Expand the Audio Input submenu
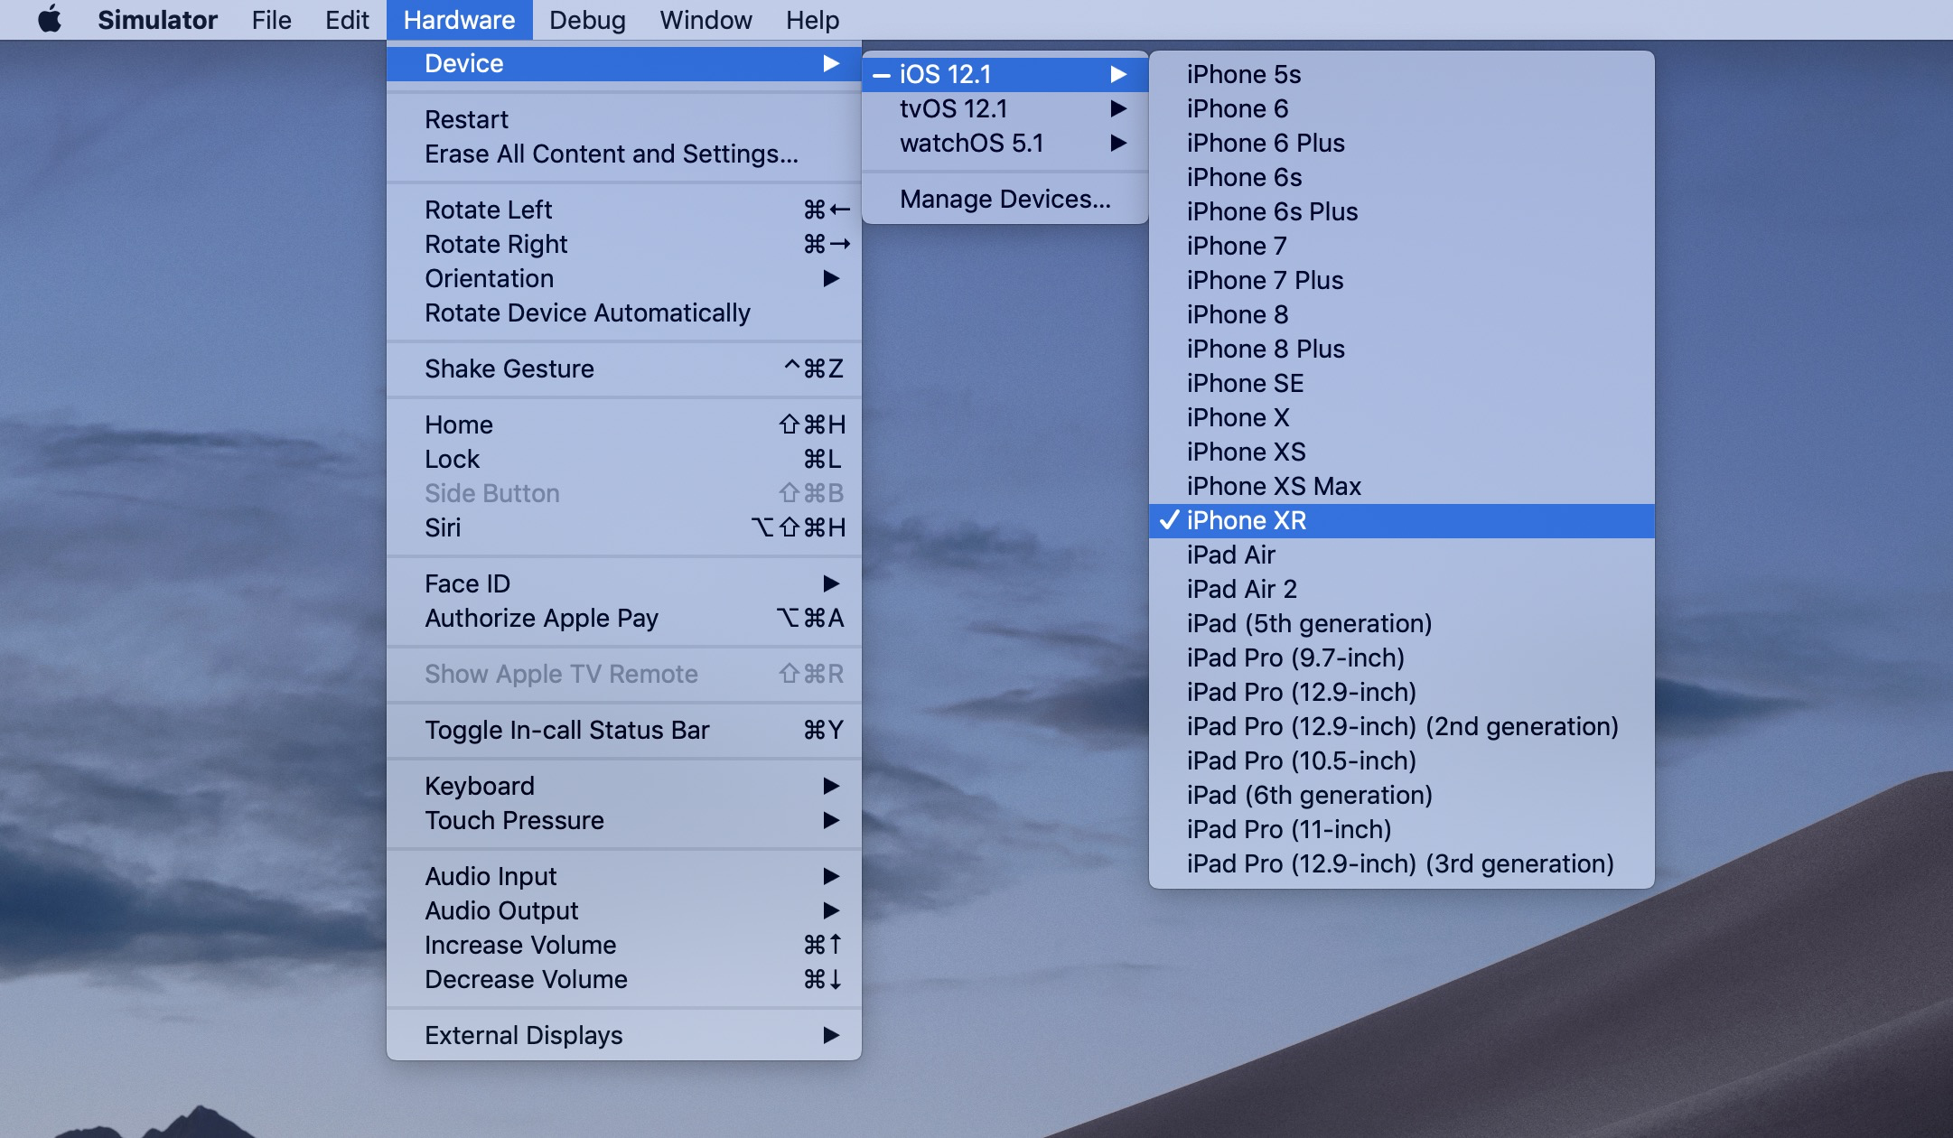The height and width of the screenshot is (1138, 1953). [623, 876]
